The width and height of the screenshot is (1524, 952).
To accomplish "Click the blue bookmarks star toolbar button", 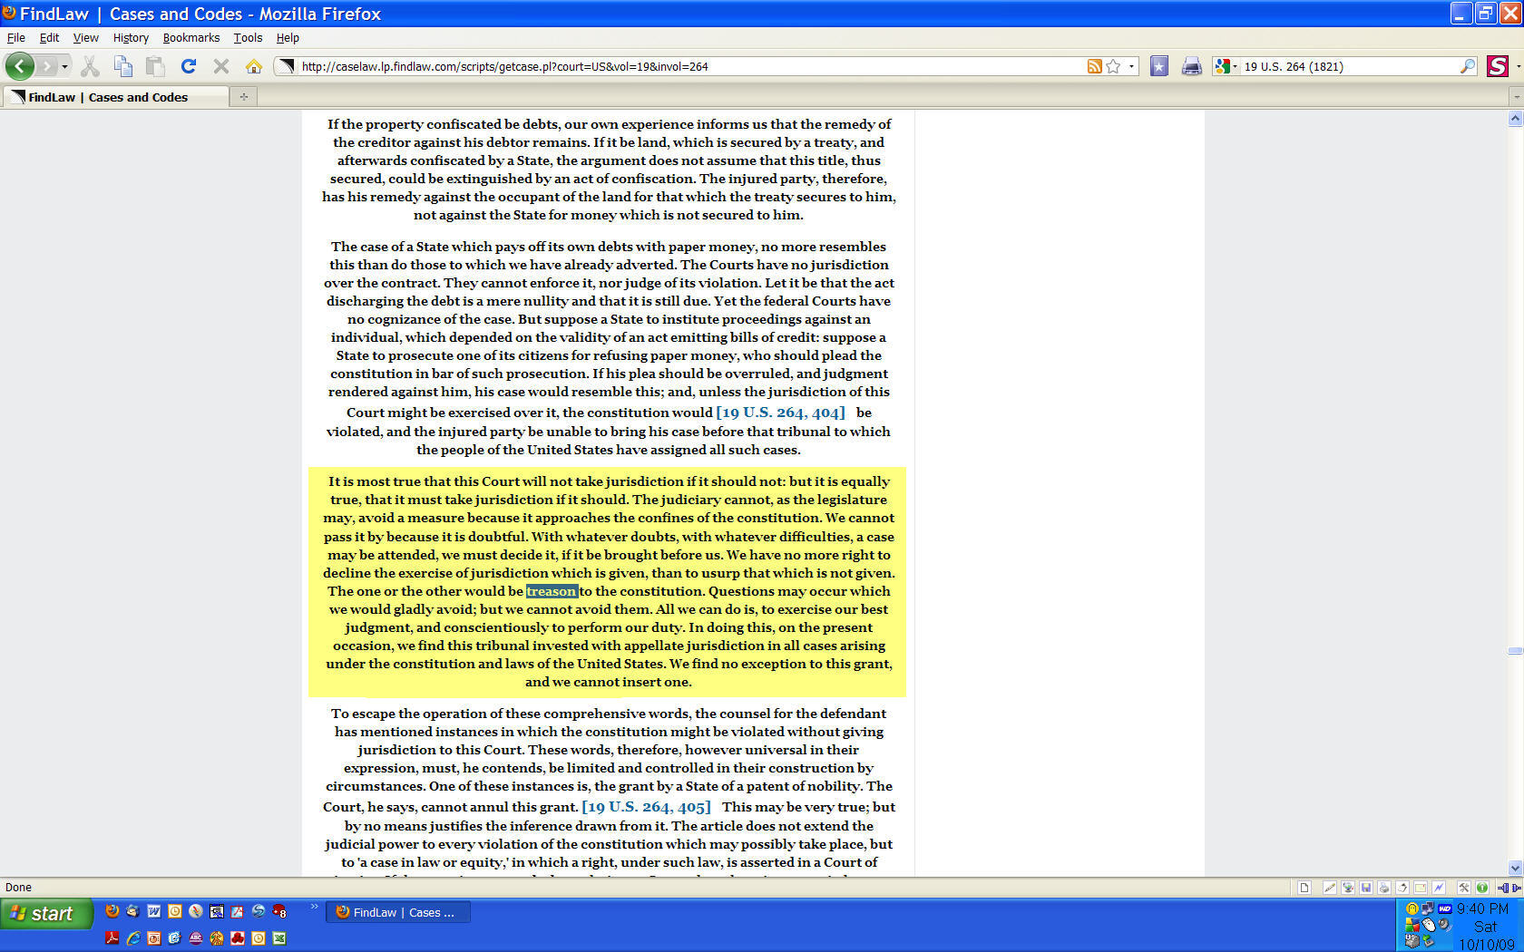I will point(1159,66).
